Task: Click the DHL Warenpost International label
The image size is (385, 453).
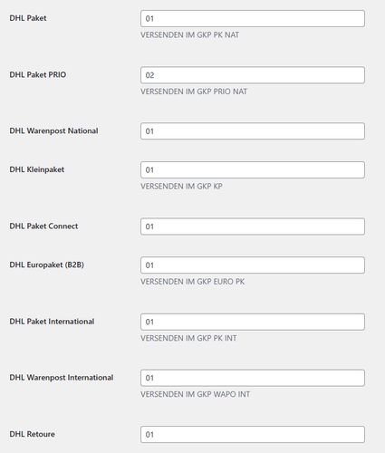Action: click(x=62, y=378)
